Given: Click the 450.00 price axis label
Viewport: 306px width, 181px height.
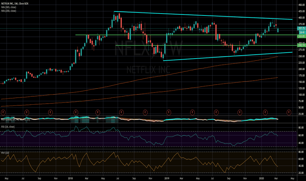Looking at the screenshot, I should (x=301, y=5).
